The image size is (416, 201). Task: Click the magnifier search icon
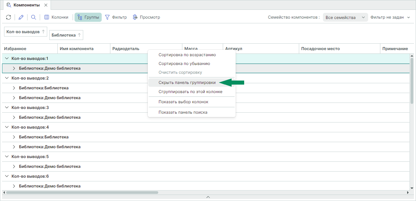[34, 17]
